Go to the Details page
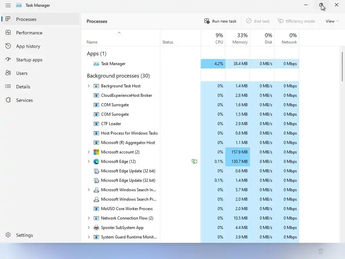Screen dimensions: 345x259 [40, 86]
